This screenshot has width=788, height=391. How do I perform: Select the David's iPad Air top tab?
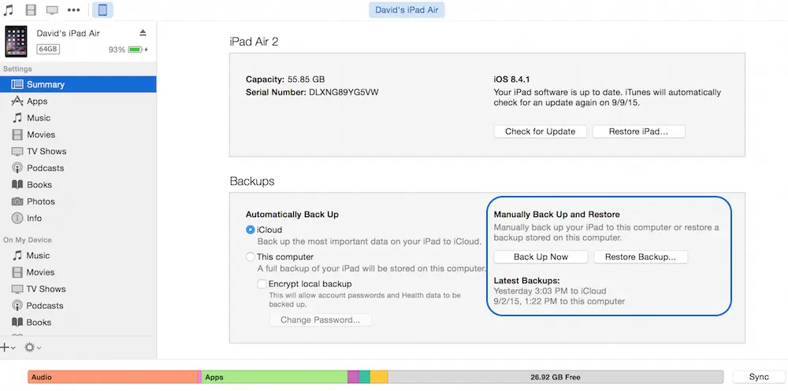(x=407, y=10)
